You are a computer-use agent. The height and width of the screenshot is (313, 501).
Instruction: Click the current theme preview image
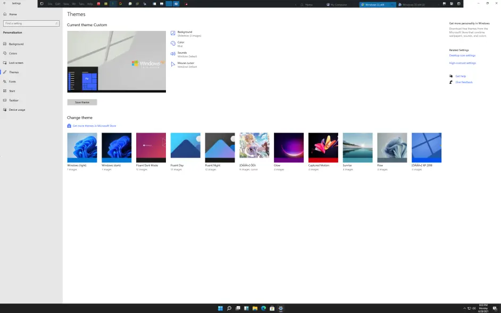click(x=116, y=62)
